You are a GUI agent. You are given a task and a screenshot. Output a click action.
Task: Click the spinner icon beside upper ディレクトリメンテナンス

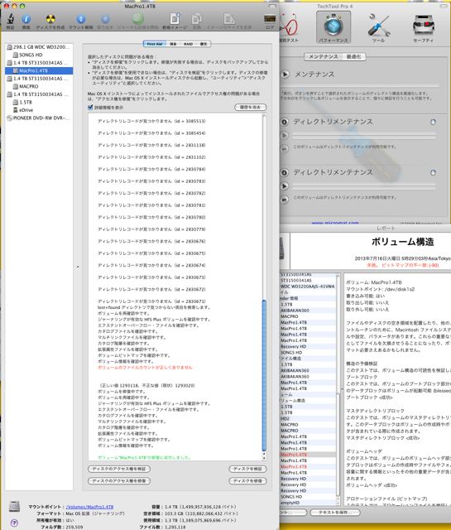click(433, 122)
